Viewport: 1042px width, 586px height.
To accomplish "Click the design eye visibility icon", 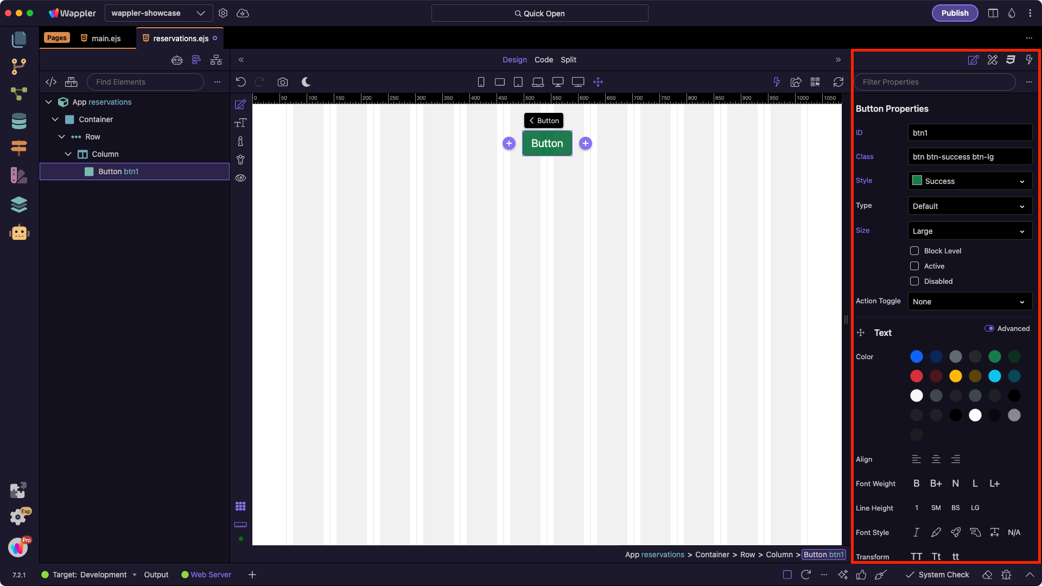I will click(240, 178).
